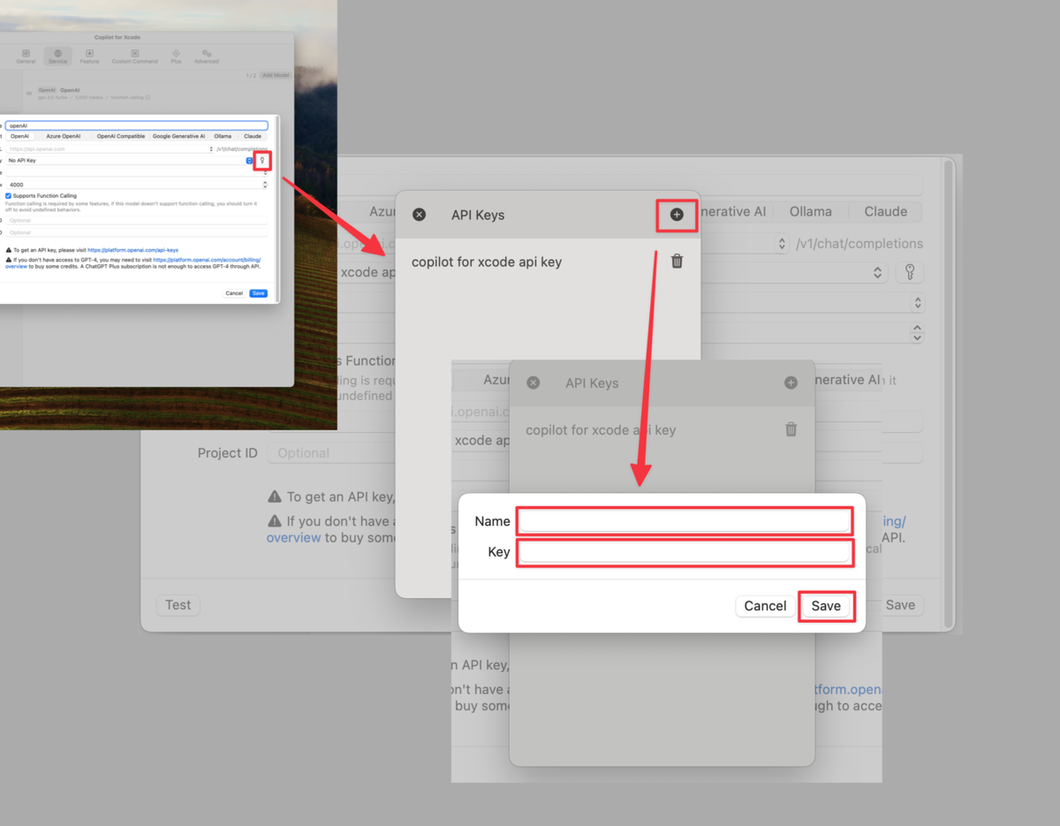Image resolution: width=1060 pixels, height=826 pixels.
Task: Click the Key input field in the front dialog
Action: click(685, 552)
